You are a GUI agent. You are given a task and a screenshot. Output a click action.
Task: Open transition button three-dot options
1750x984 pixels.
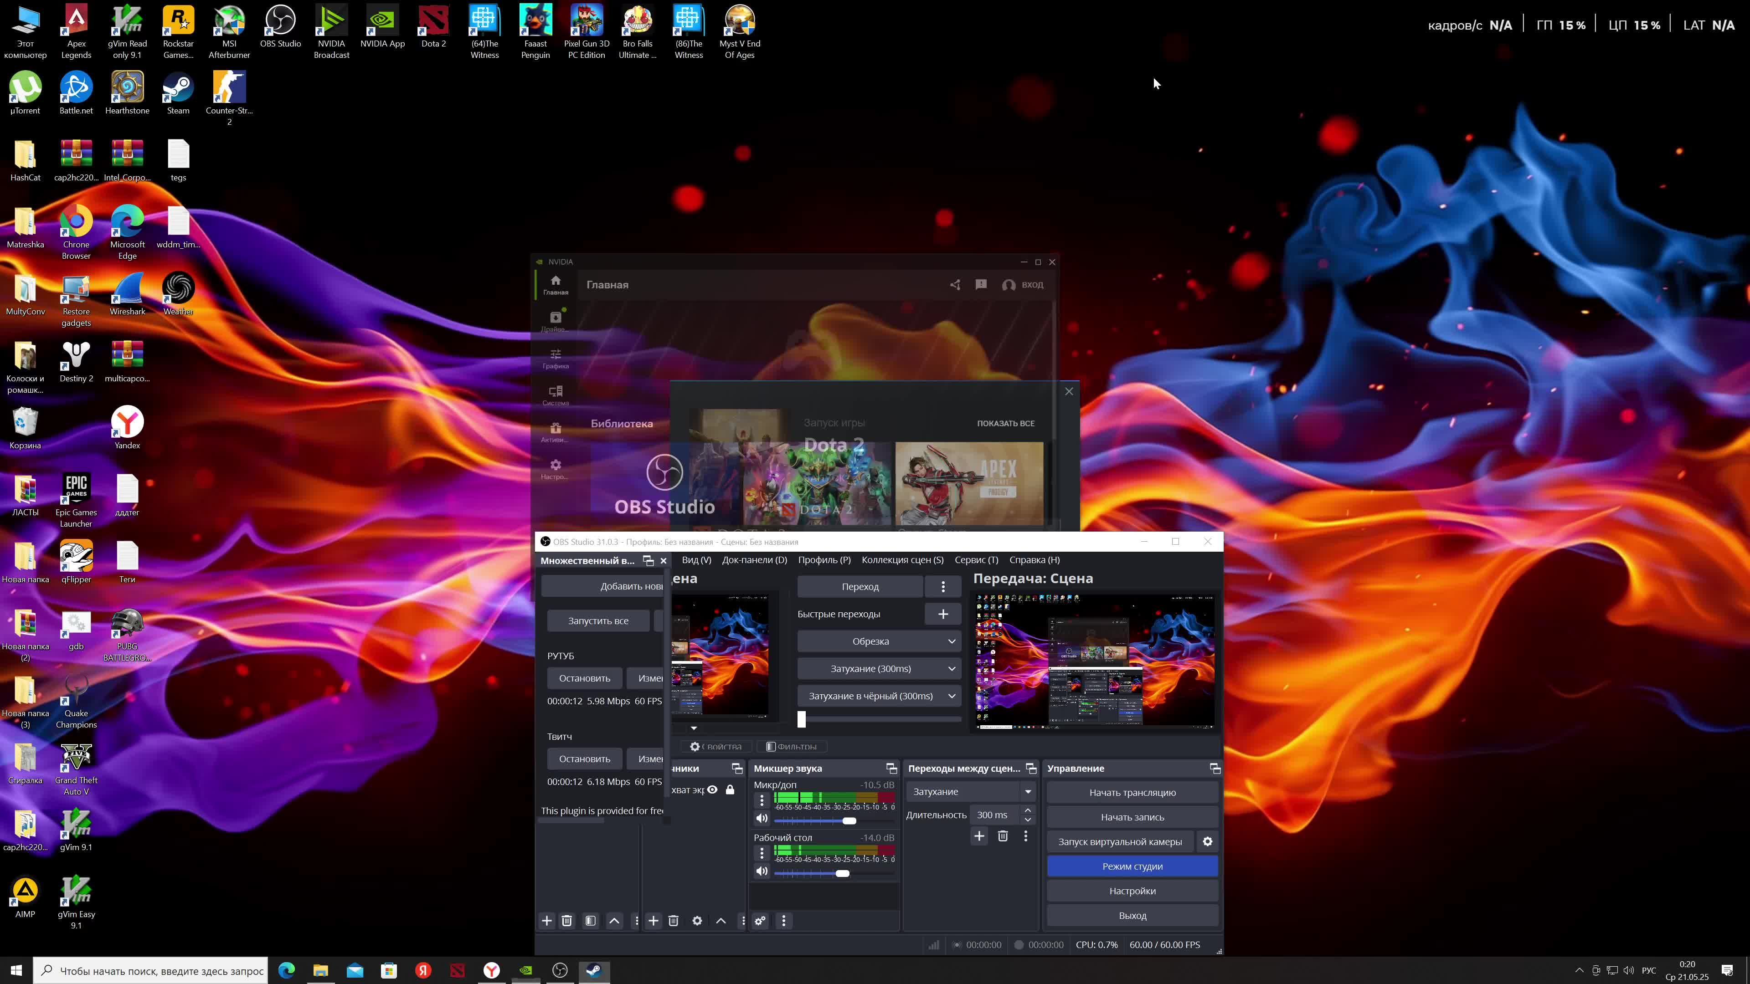point(943,587)
